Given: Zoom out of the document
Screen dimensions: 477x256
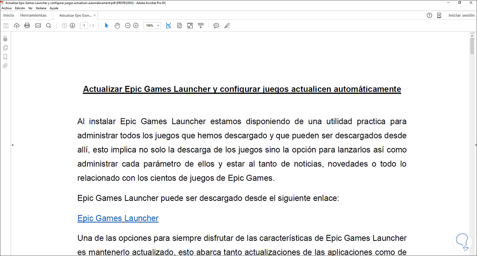Looking at the screenshot, I should coord(127,25).
